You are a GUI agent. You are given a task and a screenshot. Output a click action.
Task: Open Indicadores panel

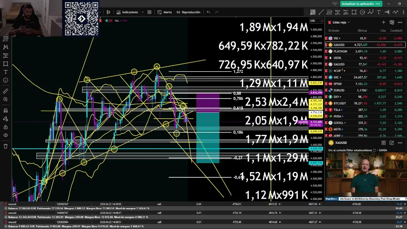pos(127,12)
